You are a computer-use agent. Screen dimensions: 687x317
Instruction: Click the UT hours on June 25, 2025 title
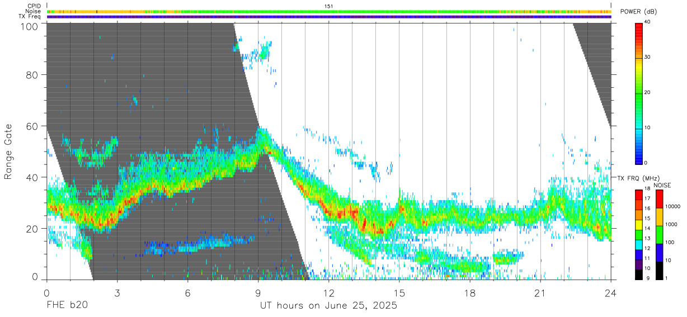click(x=328, y=306)
